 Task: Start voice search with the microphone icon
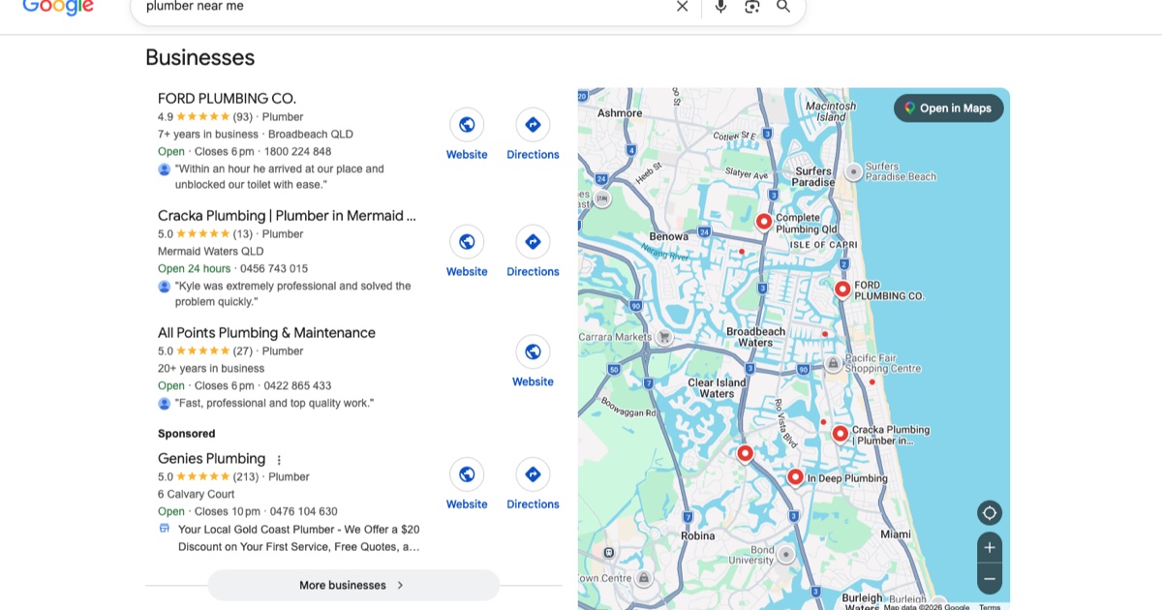[x=720, y=7]
